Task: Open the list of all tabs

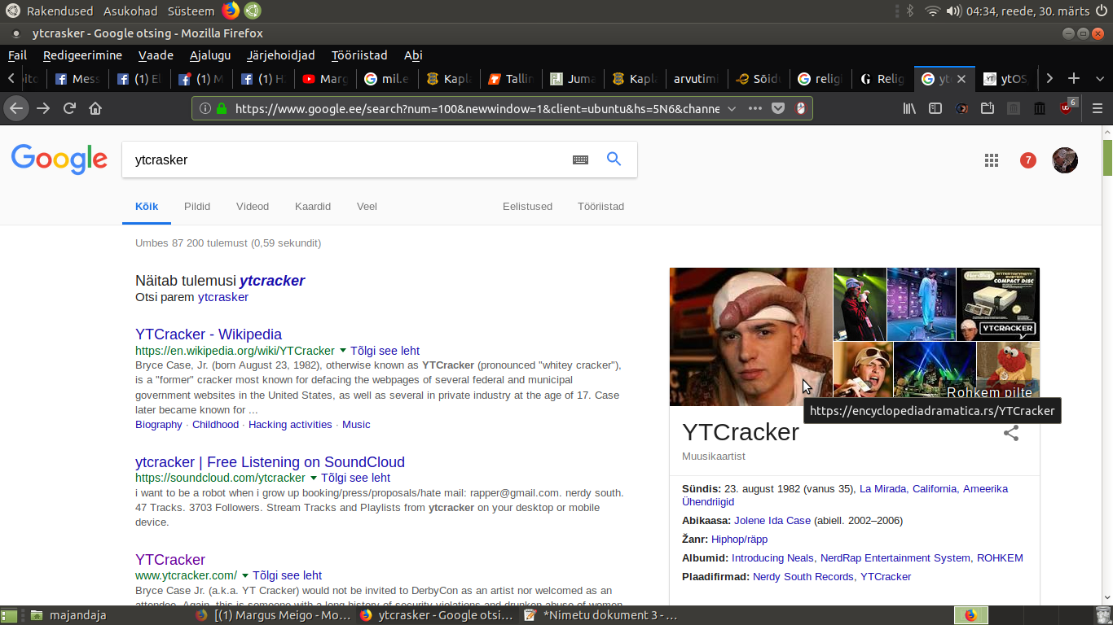Action: pyautogui.click(x=1098, y=78)
